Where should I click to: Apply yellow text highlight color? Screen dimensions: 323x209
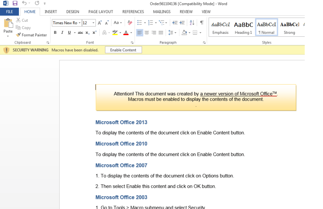pos(115,33)
